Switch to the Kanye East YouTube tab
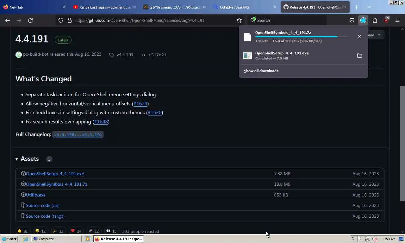Viewport: 405px width, 243px height. [104, 7]
